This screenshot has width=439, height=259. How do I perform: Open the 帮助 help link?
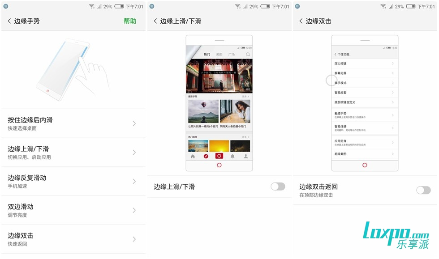coord(130,21)
